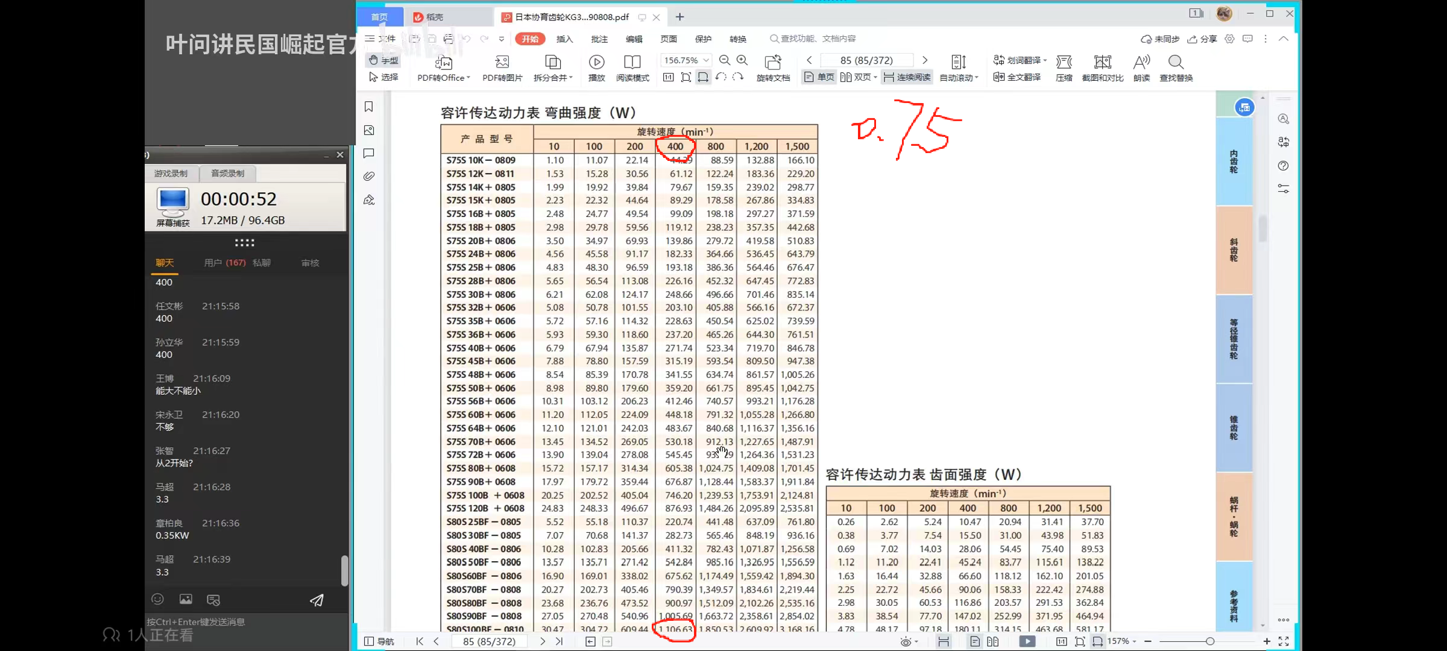The height and width of the screenshot is (651, 1447).
Task: Open the bookmark panel in left sidebar
Action: pos(369,107)
